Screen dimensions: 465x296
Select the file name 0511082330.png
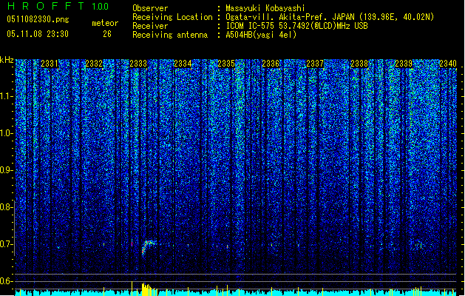point(38,19)
